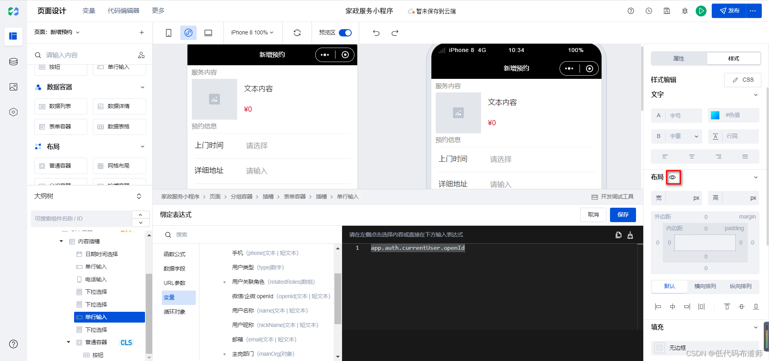Click the help icon at bottom left
This screenshot has width=769, height=361.
[x=13, y=344]
